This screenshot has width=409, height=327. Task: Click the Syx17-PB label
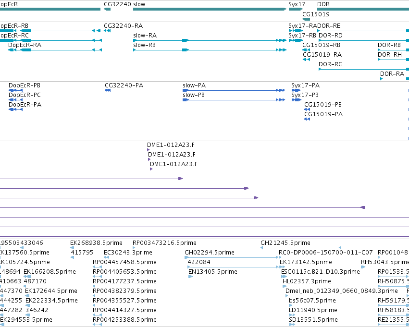(x=305, y=96)
